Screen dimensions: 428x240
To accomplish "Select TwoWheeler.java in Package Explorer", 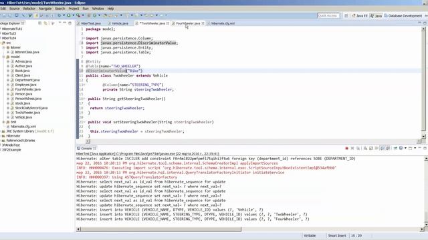I will coord(27,113).
